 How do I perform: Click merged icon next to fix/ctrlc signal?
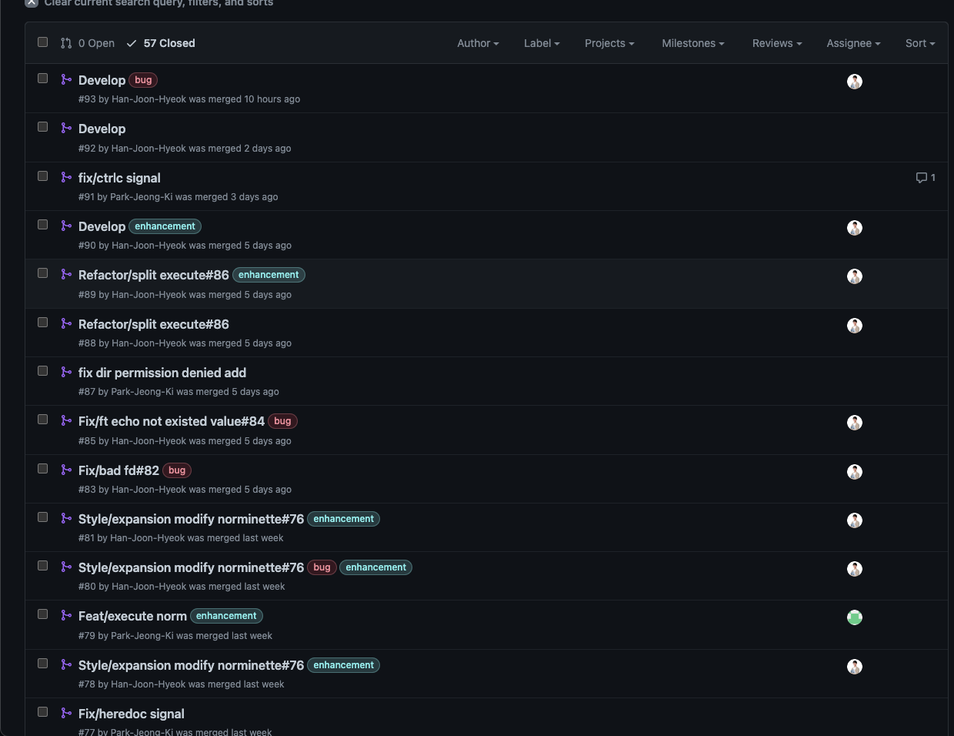(66, 177)
